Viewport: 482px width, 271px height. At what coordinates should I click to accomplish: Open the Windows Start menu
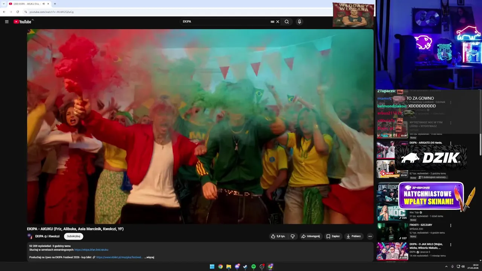(x=212, y=266)
